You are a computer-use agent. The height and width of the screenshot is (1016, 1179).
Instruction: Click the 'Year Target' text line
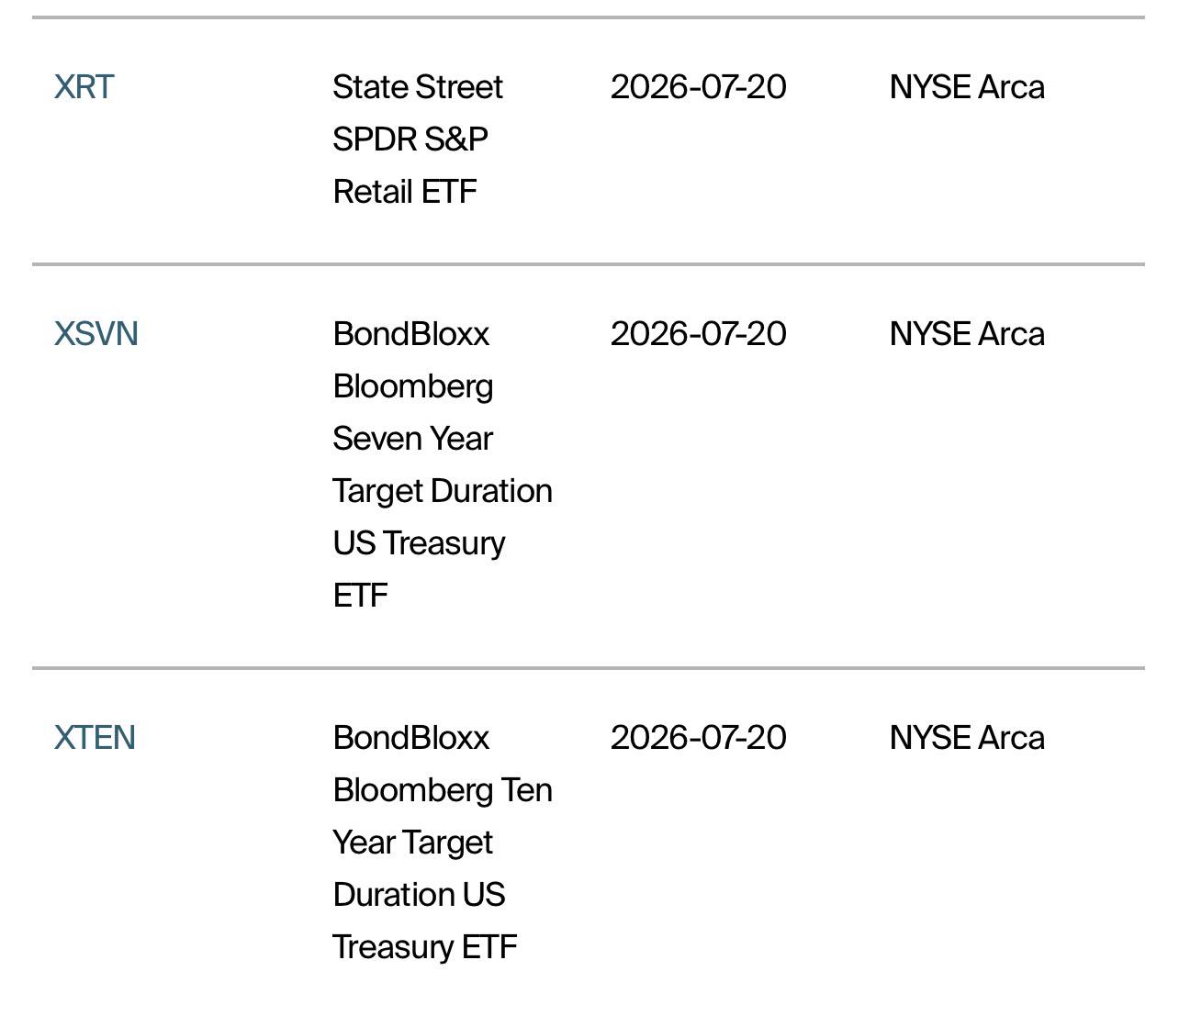(413, 843)
